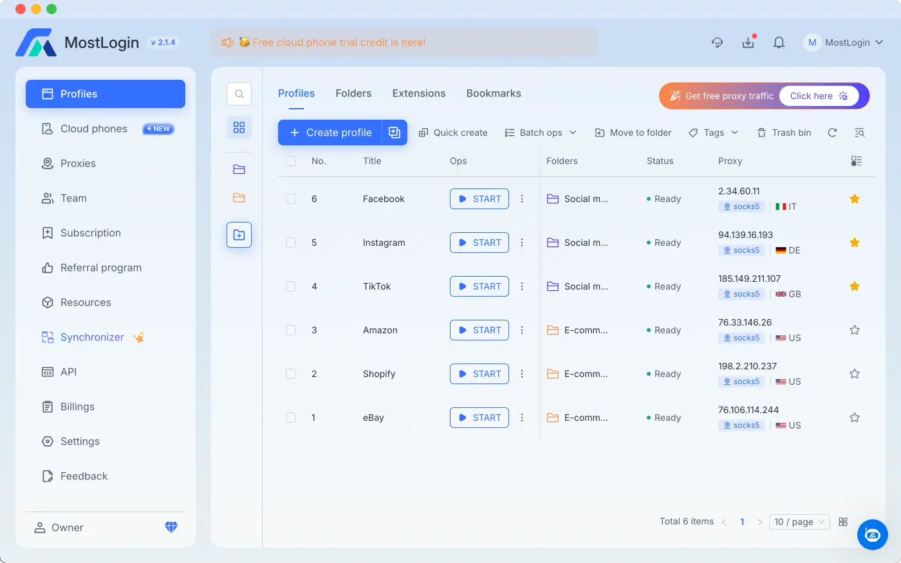
Task: Click the socks5 proxy tag in Amazon row
Action: coord(741,338)
